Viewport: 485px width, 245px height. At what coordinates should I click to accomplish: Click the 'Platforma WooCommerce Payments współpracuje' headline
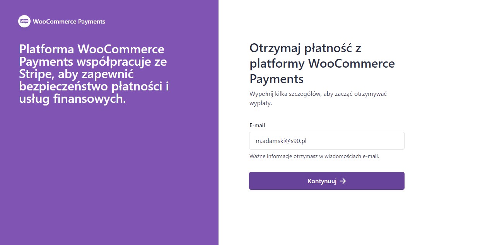(x=94, y=74)
